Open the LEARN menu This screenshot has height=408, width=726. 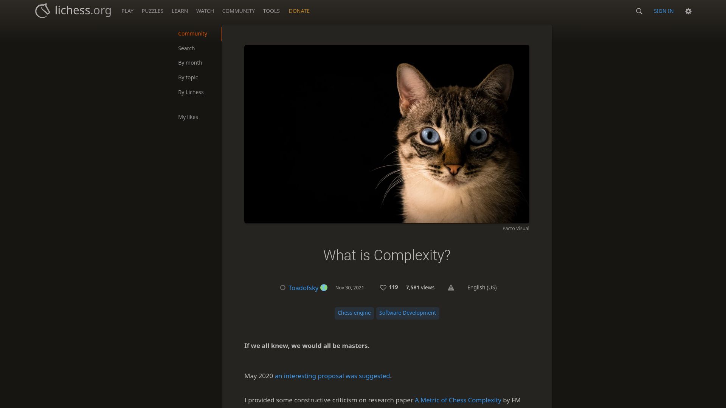pyautogui.click(x=180, y=11)
